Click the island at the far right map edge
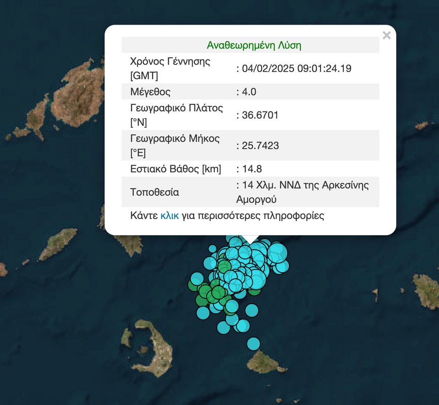439x405 pixels. [x=427, y=291]
